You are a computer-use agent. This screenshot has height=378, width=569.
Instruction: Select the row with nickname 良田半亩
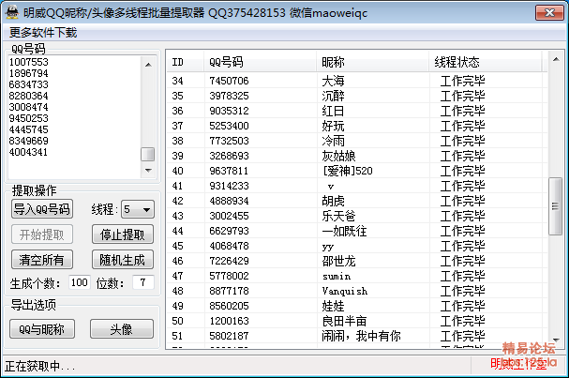[x=357, y=321]
